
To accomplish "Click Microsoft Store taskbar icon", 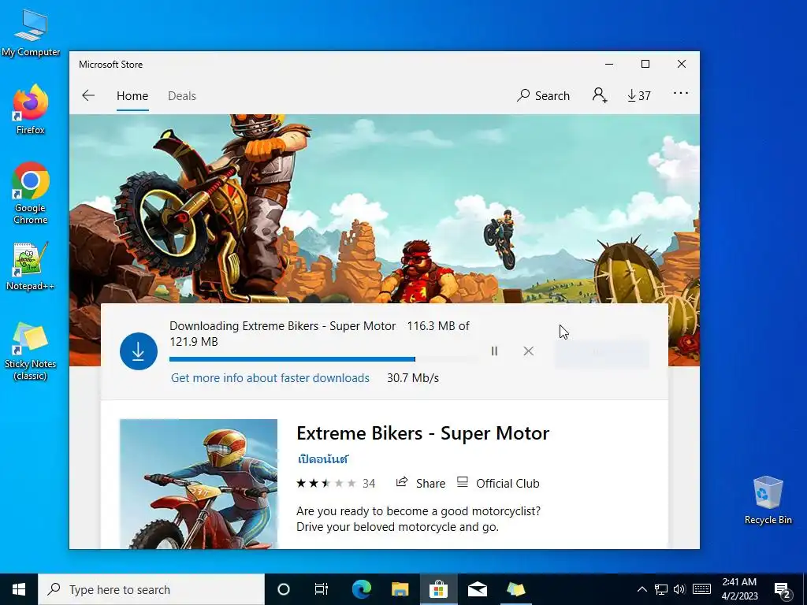I will pos(438,589).
